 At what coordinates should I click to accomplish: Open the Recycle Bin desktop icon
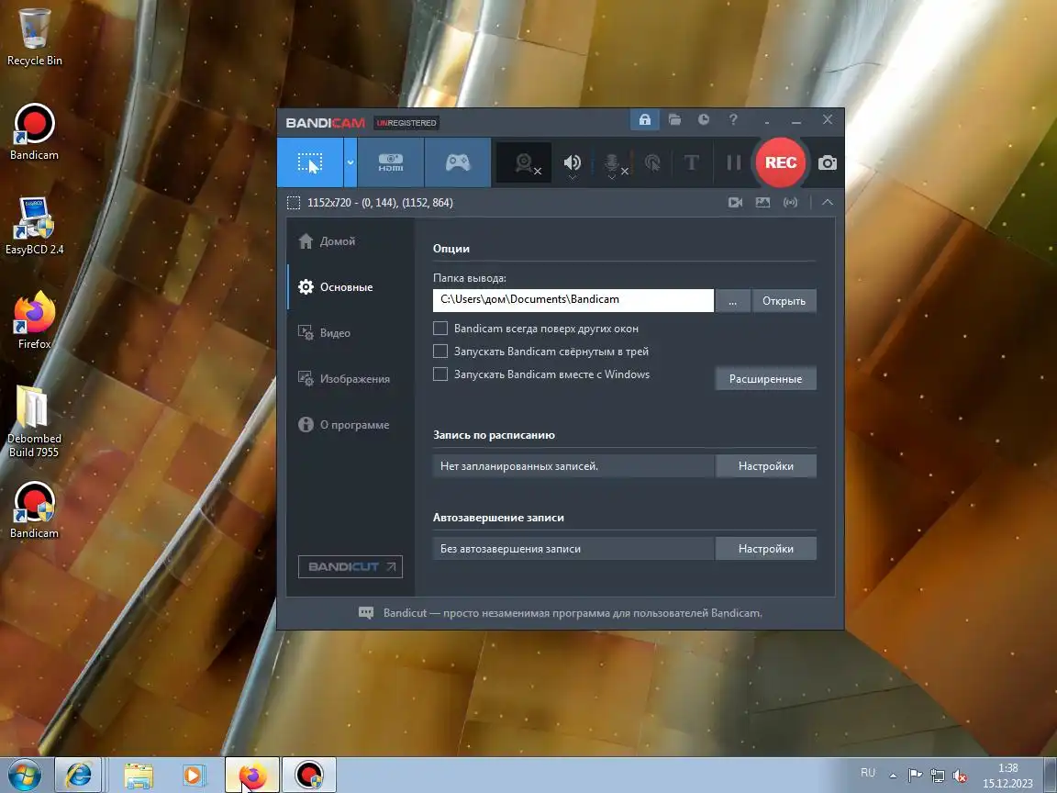[x=34, y=38]
